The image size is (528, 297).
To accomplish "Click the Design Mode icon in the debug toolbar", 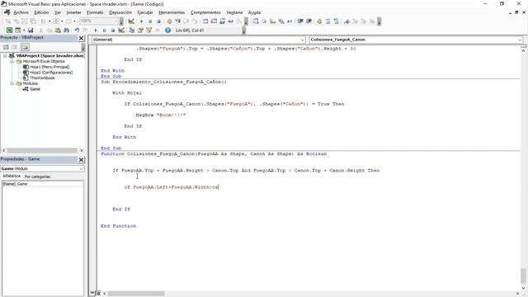I will coord(131,21).
